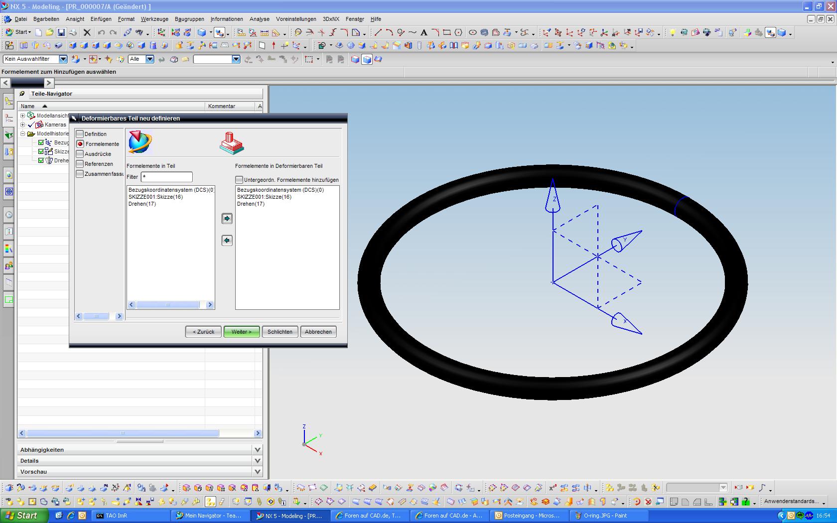Enable 'Untergeordn. Formelemente hinzufügen' checkbox
The image size is (837, 523).
239,180
